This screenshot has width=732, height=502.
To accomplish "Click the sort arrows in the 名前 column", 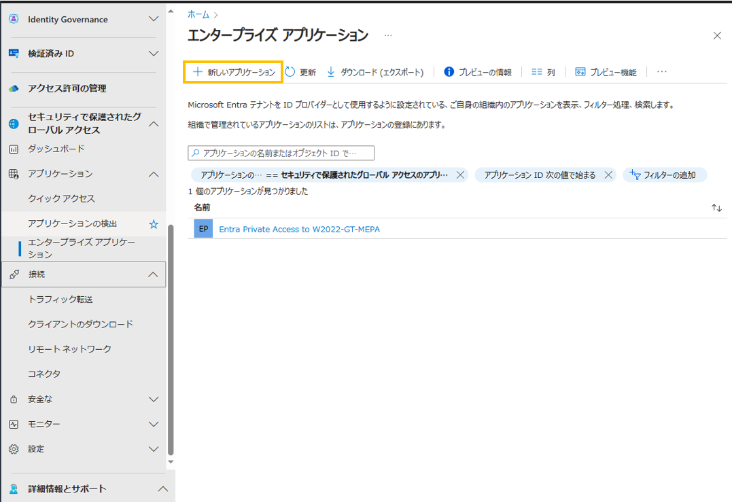I will pos(716,208).
